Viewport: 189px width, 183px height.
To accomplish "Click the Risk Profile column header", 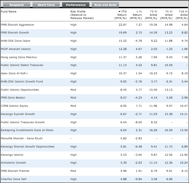I will coord(82,15).
